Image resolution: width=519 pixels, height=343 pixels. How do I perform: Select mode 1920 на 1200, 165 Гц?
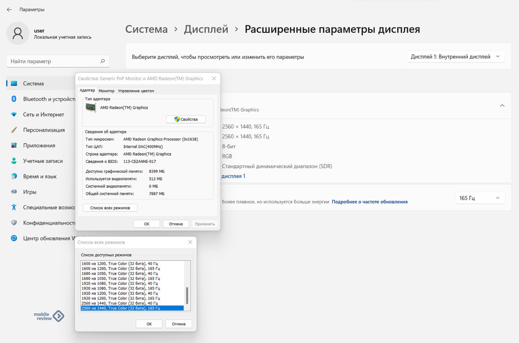point(132,298)
